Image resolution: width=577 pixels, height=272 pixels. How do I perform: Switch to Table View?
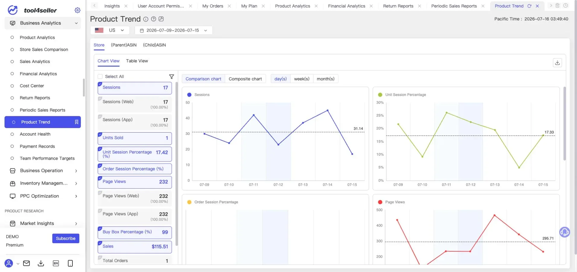[137, 61]
